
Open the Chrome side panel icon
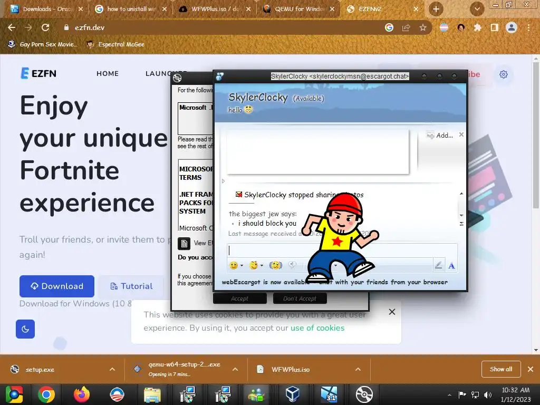(495, 27)
